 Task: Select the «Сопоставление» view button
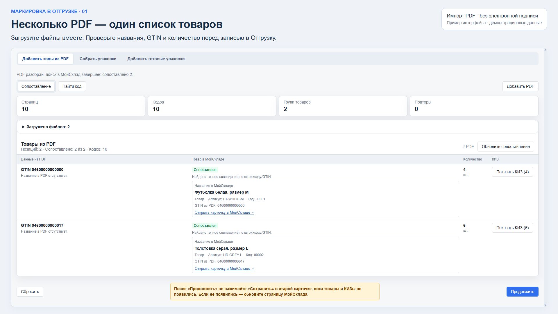click(x=36, y=86)
